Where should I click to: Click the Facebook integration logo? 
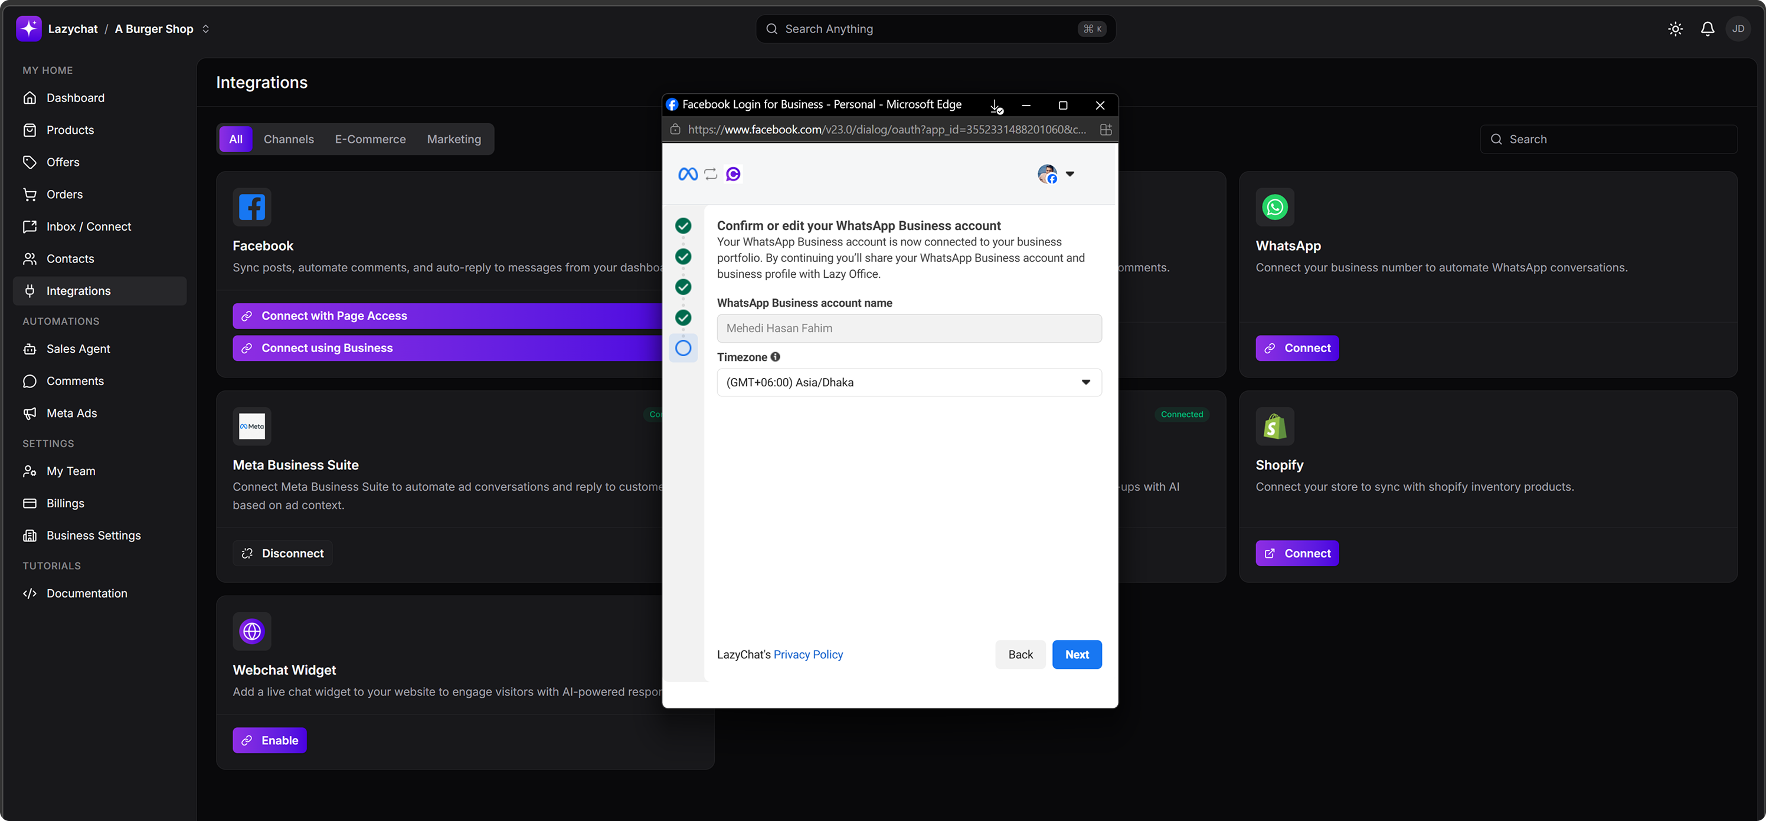click(x=251, y=207)
